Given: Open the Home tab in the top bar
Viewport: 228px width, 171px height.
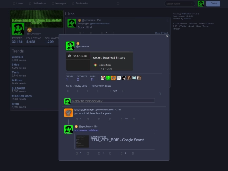Looking at the screenshot, I should (18, 3).
